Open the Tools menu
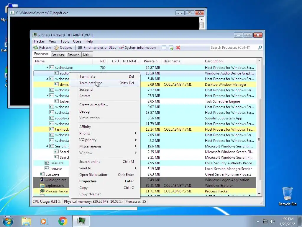This screenshot has width=302, height=227. (x=65, y=41)
